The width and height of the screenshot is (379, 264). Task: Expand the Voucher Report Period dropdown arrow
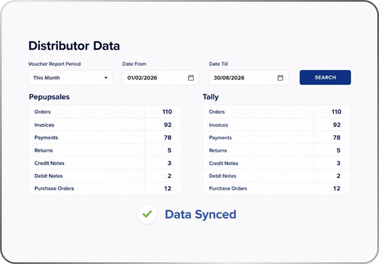coord(105,78)
